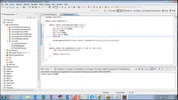
Task: Open the Navigate menu
Action: (34, 4)
